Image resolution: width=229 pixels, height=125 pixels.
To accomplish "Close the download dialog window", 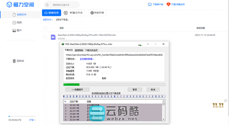I will coord(163,44).
